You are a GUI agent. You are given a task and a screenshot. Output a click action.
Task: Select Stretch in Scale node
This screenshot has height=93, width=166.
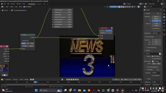point(23,43)
